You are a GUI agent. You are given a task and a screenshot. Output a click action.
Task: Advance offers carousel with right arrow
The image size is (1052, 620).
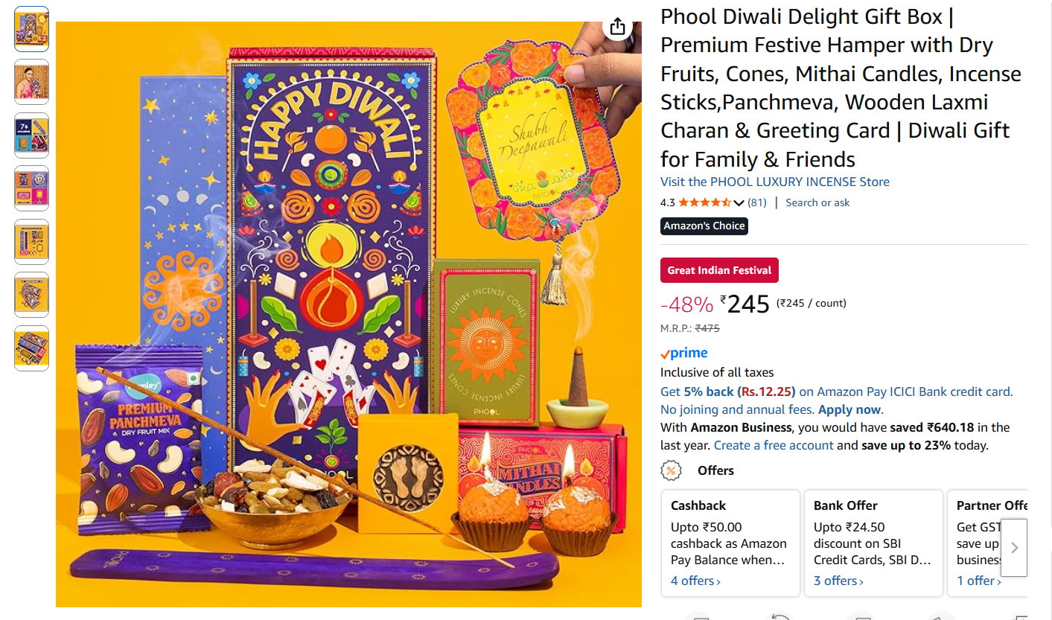[x=1014, y=548]
